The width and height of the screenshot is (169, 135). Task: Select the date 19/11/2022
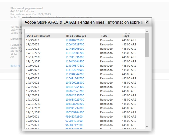[33, 57]
